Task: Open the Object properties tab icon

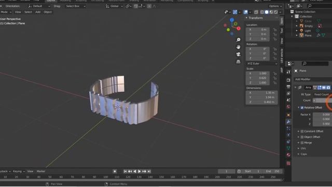Action: click(x=288, y=115)
